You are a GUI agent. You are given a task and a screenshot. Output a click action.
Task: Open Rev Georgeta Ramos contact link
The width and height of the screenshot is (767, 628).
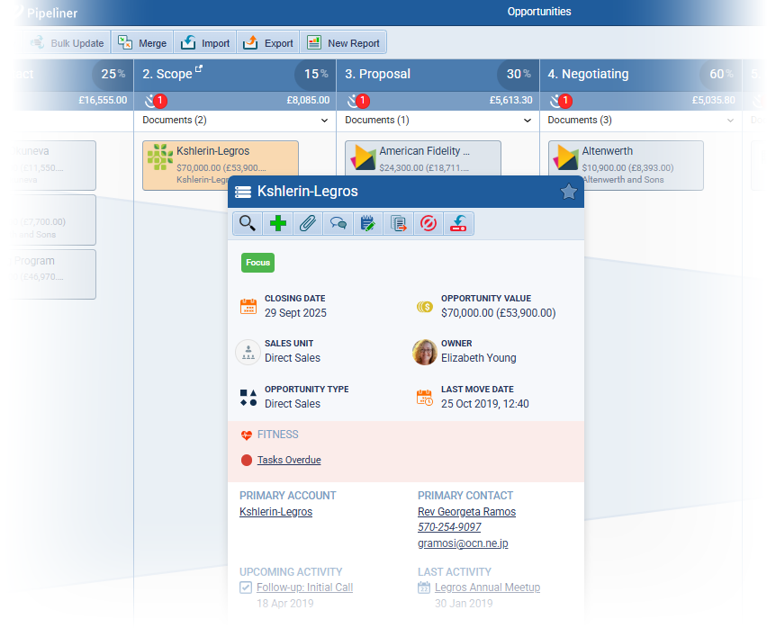(x=466, y=512)
